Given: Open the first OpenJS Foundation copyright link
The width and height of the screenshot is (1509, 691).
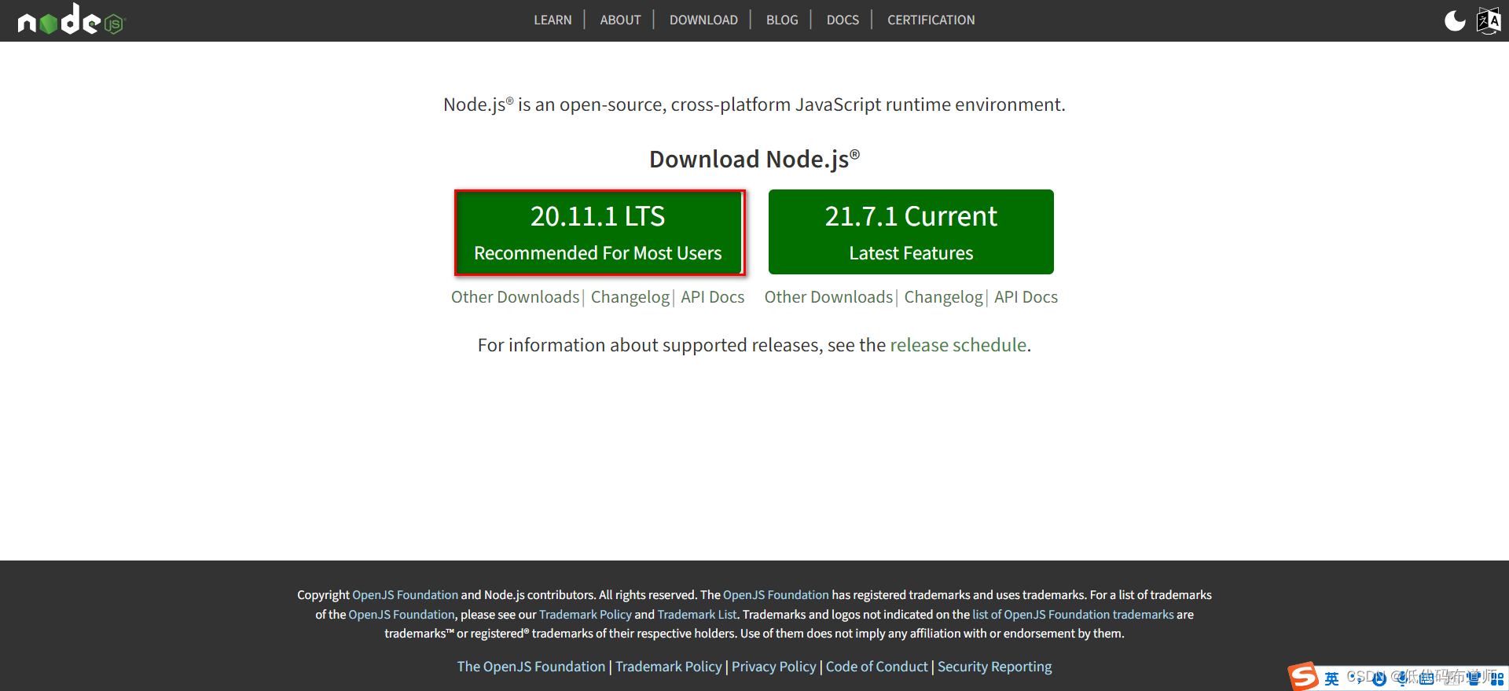Looking at the screenshot, I should [405, 595].
